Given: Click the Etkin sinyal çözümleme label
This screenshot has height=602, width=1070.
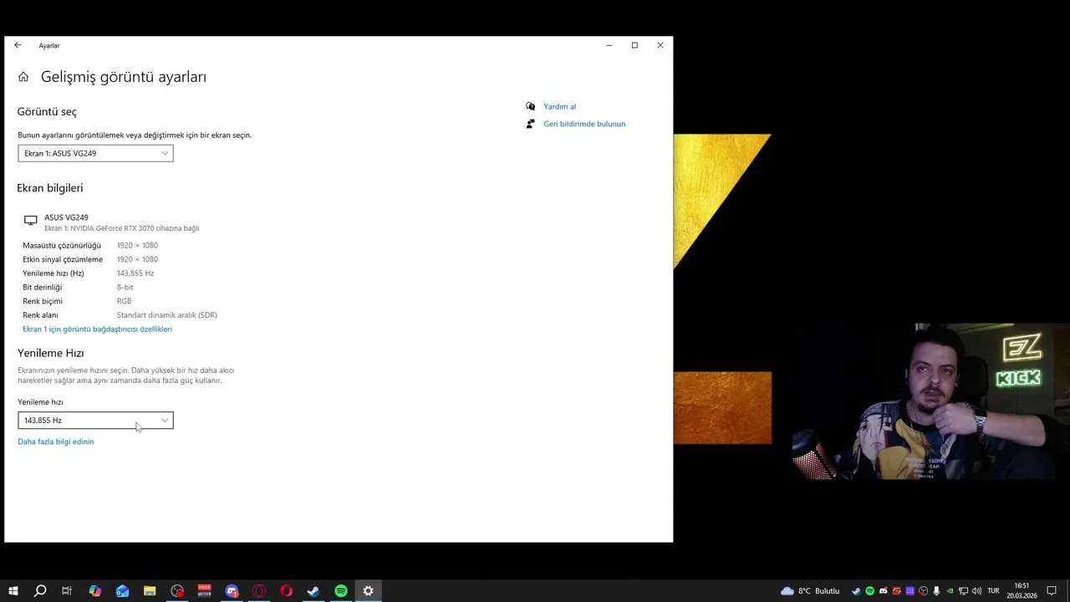Looking at the screenshot, I should click(x=63, y=259).
